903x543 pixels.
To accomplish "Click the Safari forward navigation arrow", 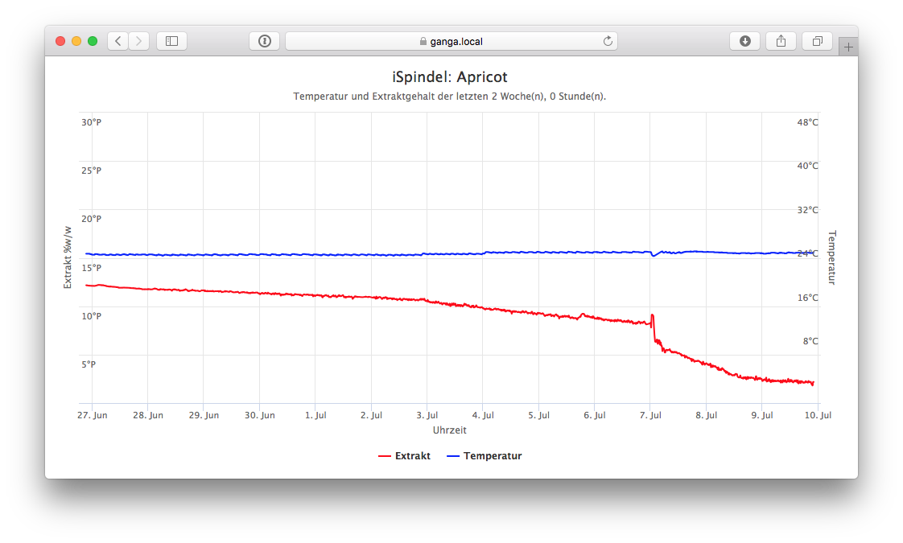I will [x=138, y=41].
